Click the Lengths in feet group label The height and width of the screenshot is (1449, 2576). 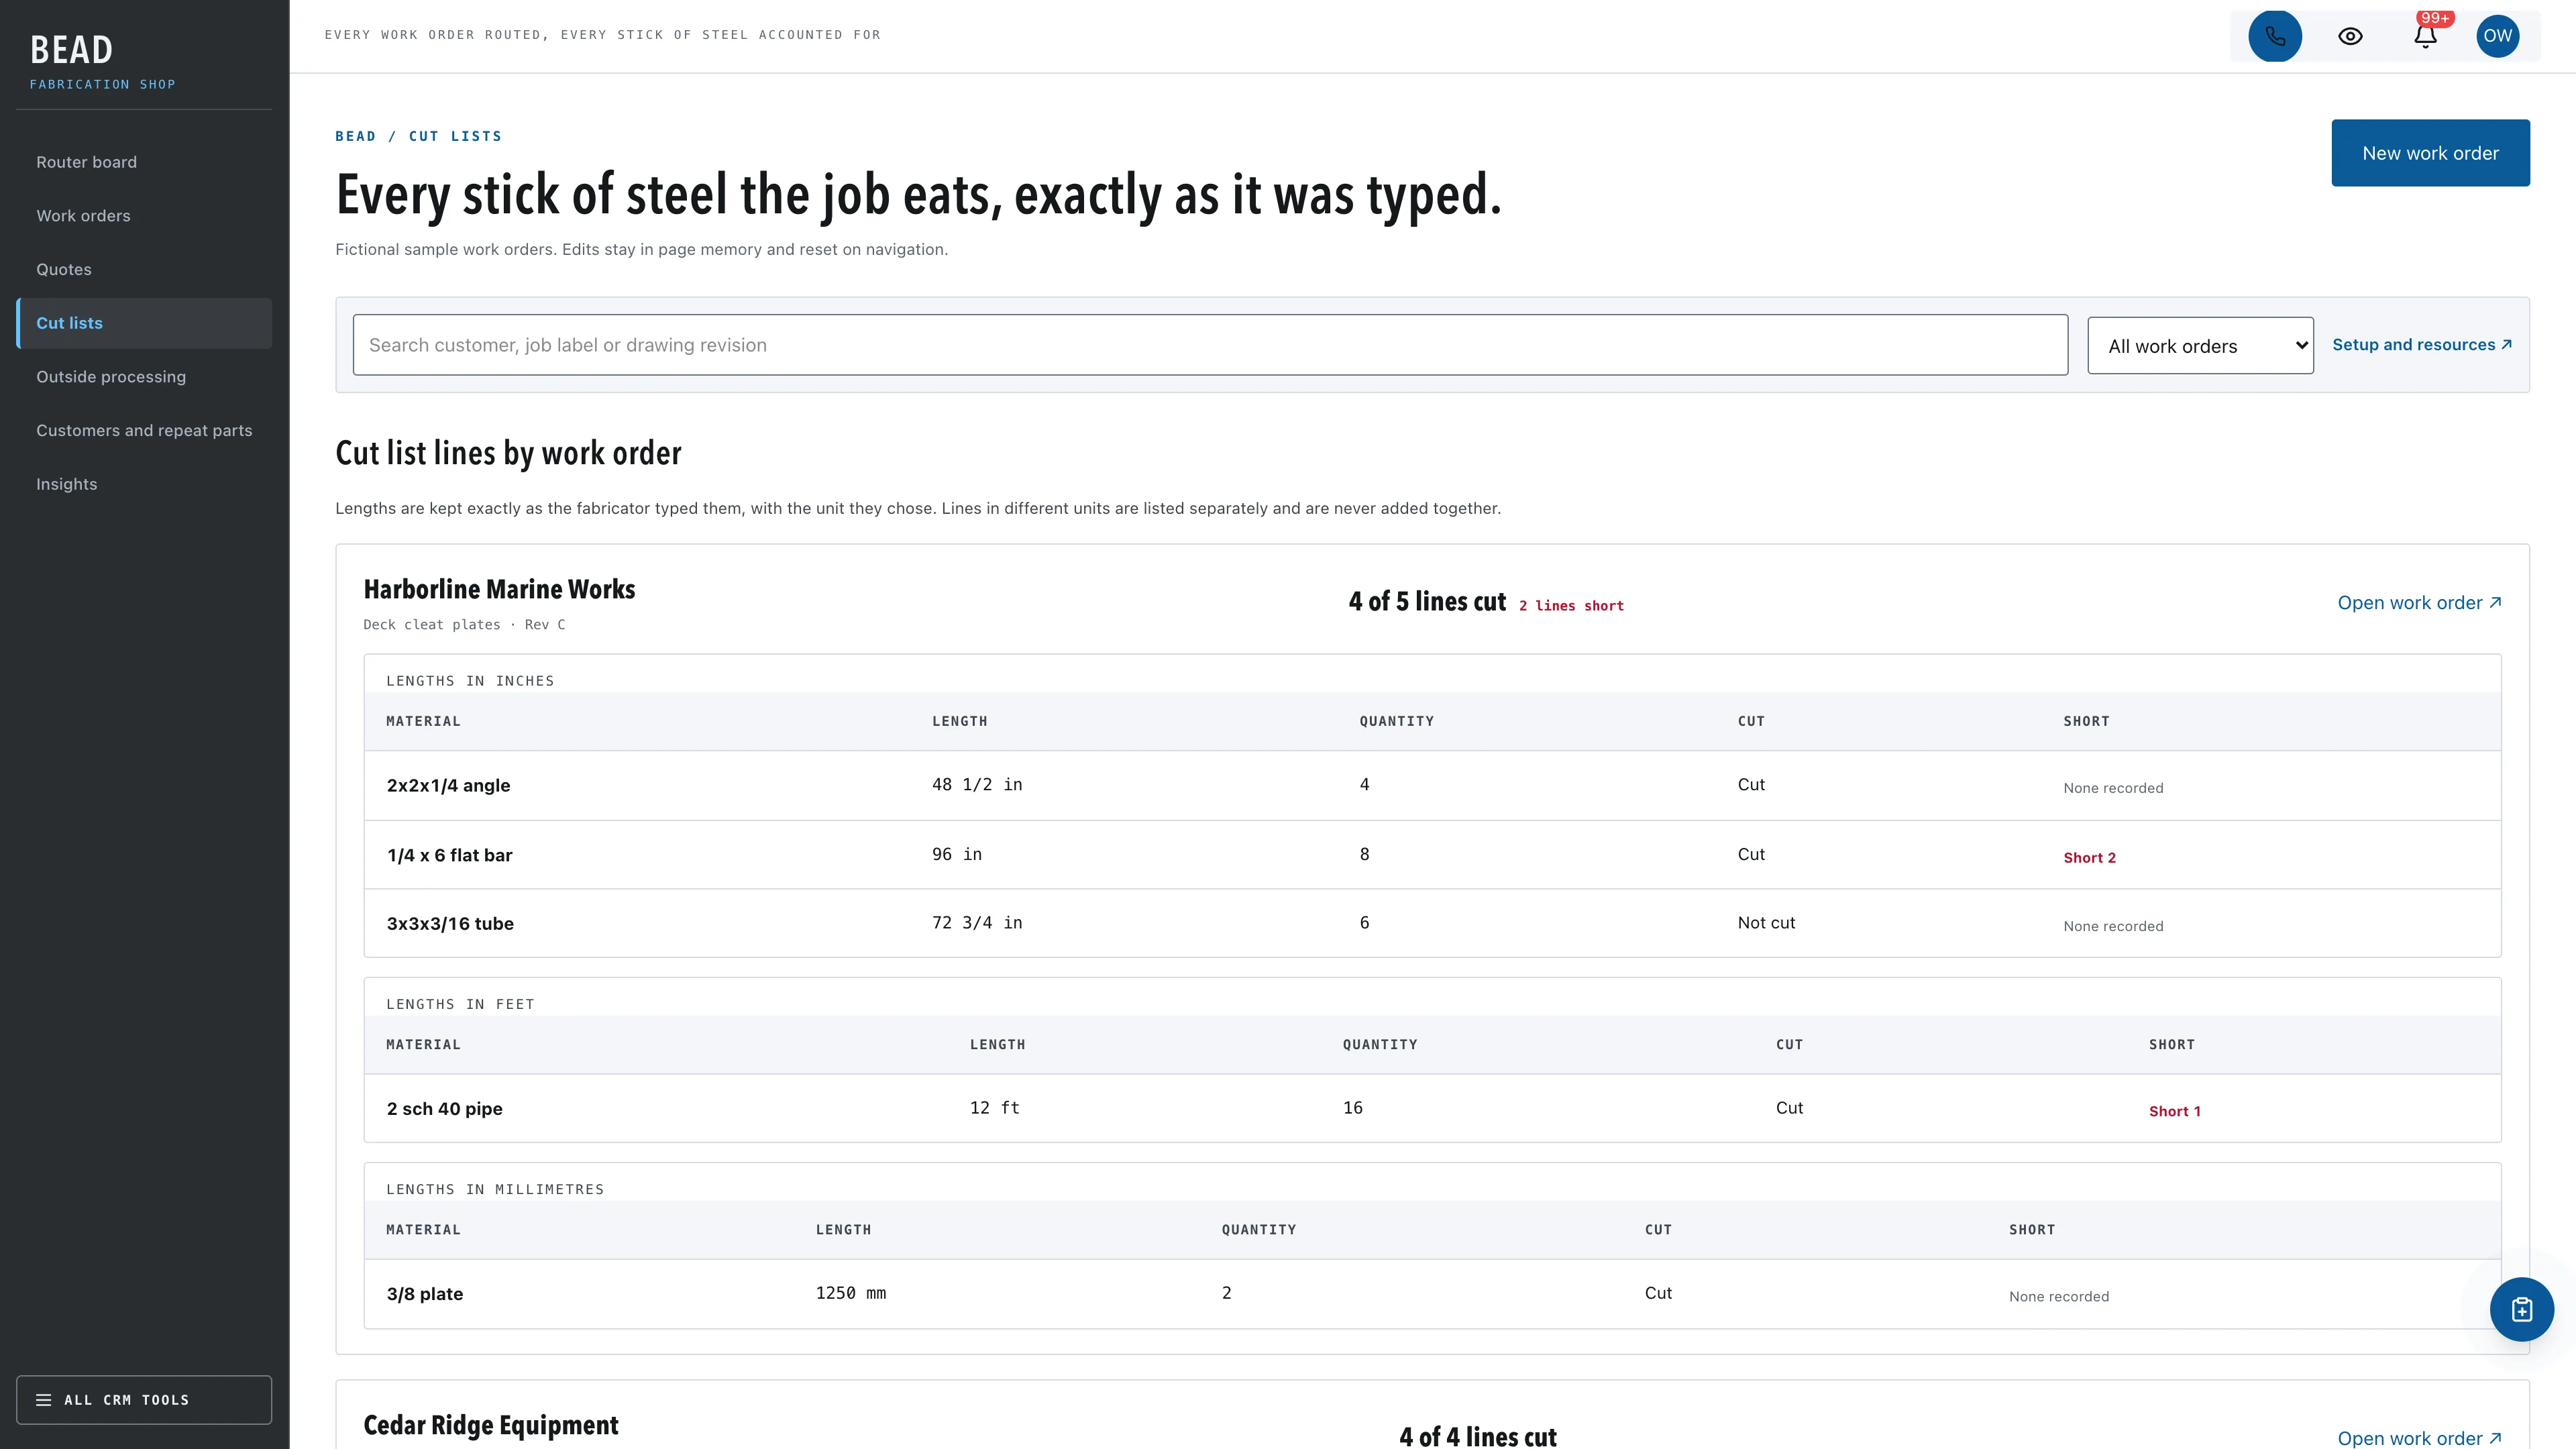tap(460, 1004)
